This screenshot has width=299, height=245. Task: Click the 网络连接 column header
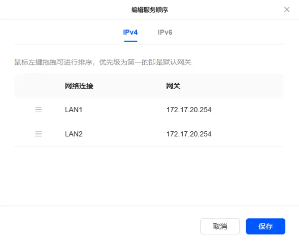79,86
